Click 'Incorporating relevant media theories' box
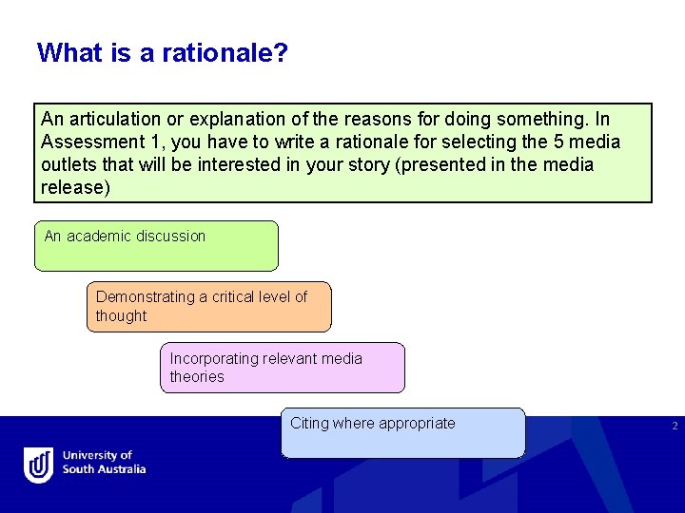The image size is (685, 513). (283, 368)
